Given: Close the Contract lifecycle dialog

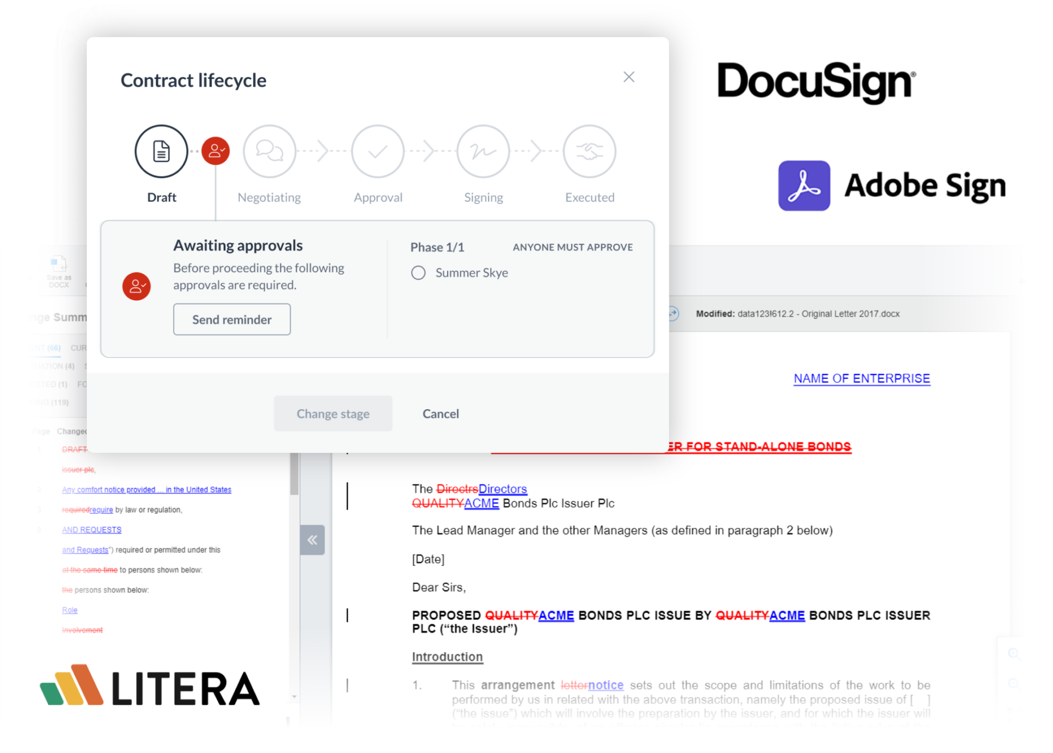Looking at the screenshot, I should (629, 77).
